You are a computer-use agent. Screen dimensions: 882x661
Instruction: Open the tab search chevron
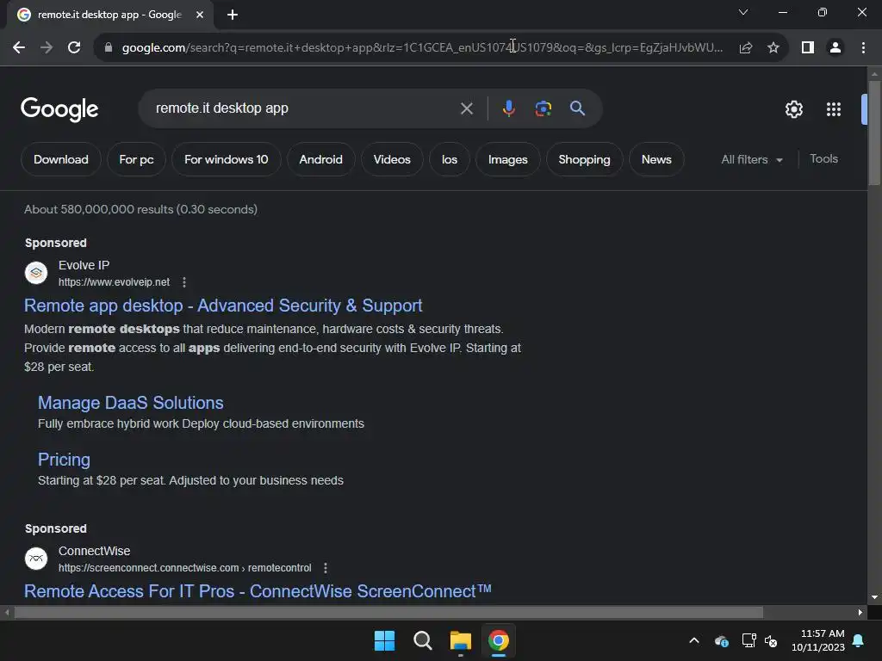click(743, 12)
